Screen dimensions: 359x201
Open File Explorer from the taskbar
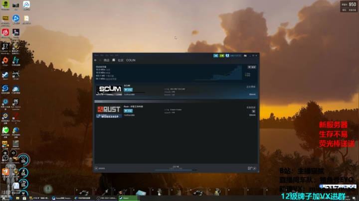pyautogui.click(x=17, y=198)
